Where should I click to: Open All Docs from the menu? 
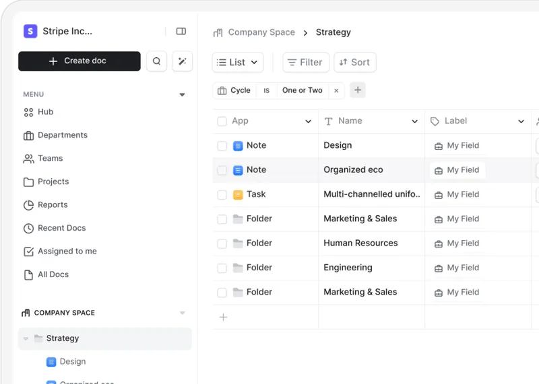tap(46, 274)
